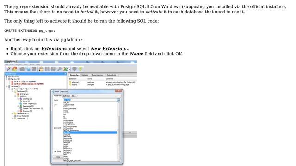This screenshot has width=296, height=166.
Task: Select the Casts (0) tree node
Action: (26, 101)
